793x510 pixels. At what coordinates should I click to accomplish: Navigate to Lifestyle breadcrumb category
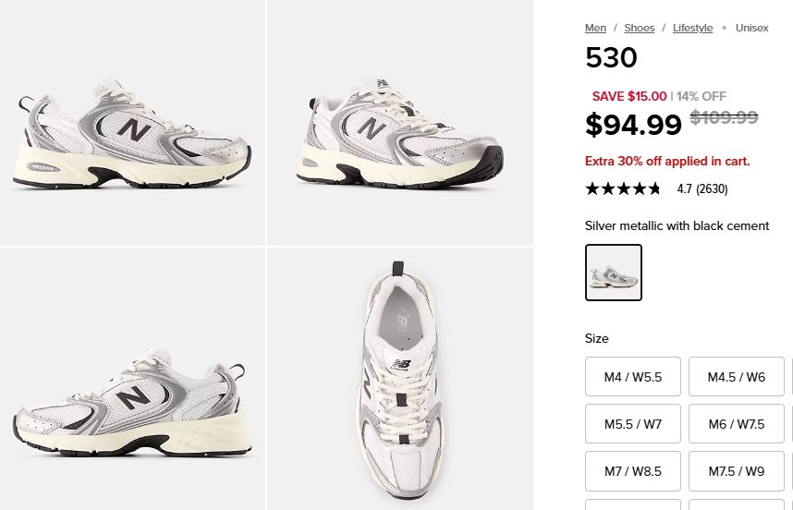pyautogui.click(x=692, y=28)
